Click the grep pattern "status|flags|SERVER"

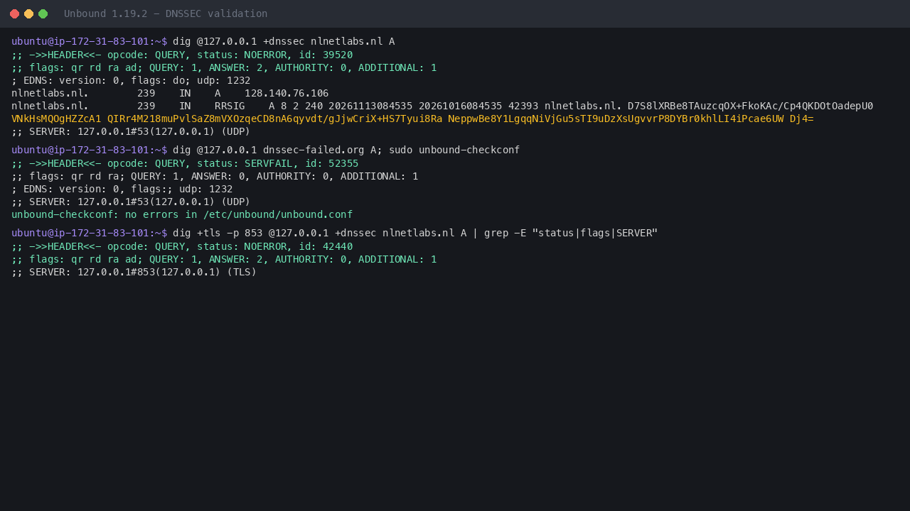pos(595,233)
